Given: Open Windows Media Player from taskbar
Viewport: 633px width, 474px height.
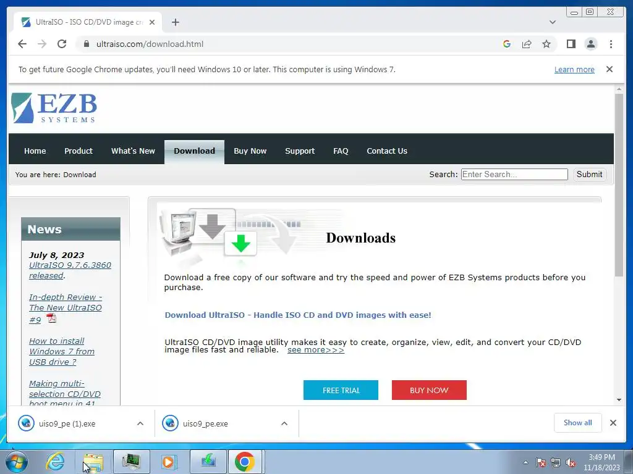Looking at the screenshot, I should coord(169,462).
